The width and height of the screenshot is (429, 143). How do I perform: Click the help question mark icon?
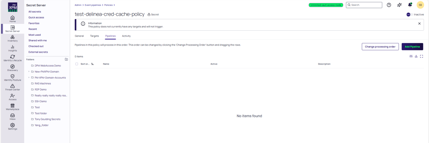pyautogui.click(x=389, y=5)
